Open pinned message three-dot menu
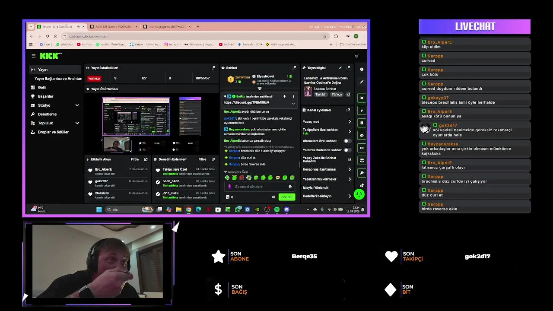Viewport: 553px width, 311px height. (x=293, y=96)
